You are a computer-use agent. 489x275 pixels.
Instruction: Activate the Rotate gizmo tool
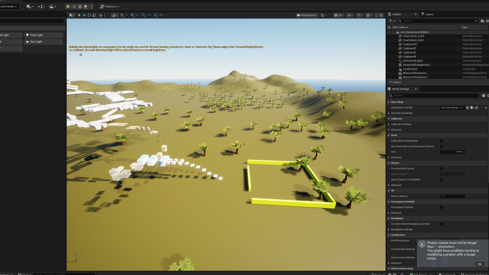[x=89, y=15]
